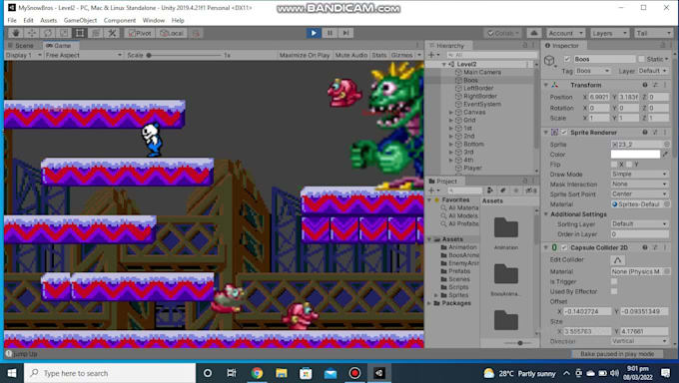Toggle Pivot handle position button
This screenshot has width=679, height=383.
140,33
